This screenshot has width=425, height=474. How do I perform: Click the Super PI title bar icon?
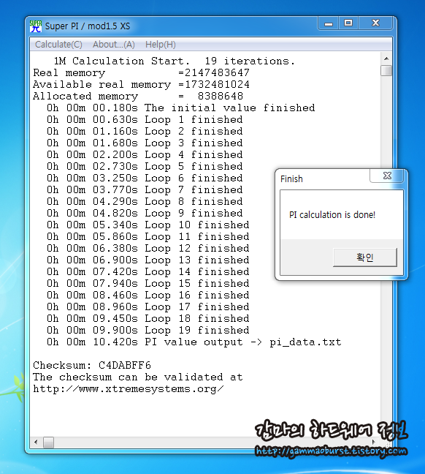[36, 26]
